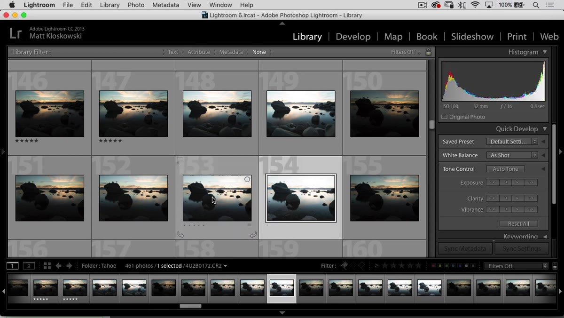The width and height of the screenshot is (564, 318).
Task: Click the filmstrip horizontal scrollbar thumb
Action: [x=191, y=306]
